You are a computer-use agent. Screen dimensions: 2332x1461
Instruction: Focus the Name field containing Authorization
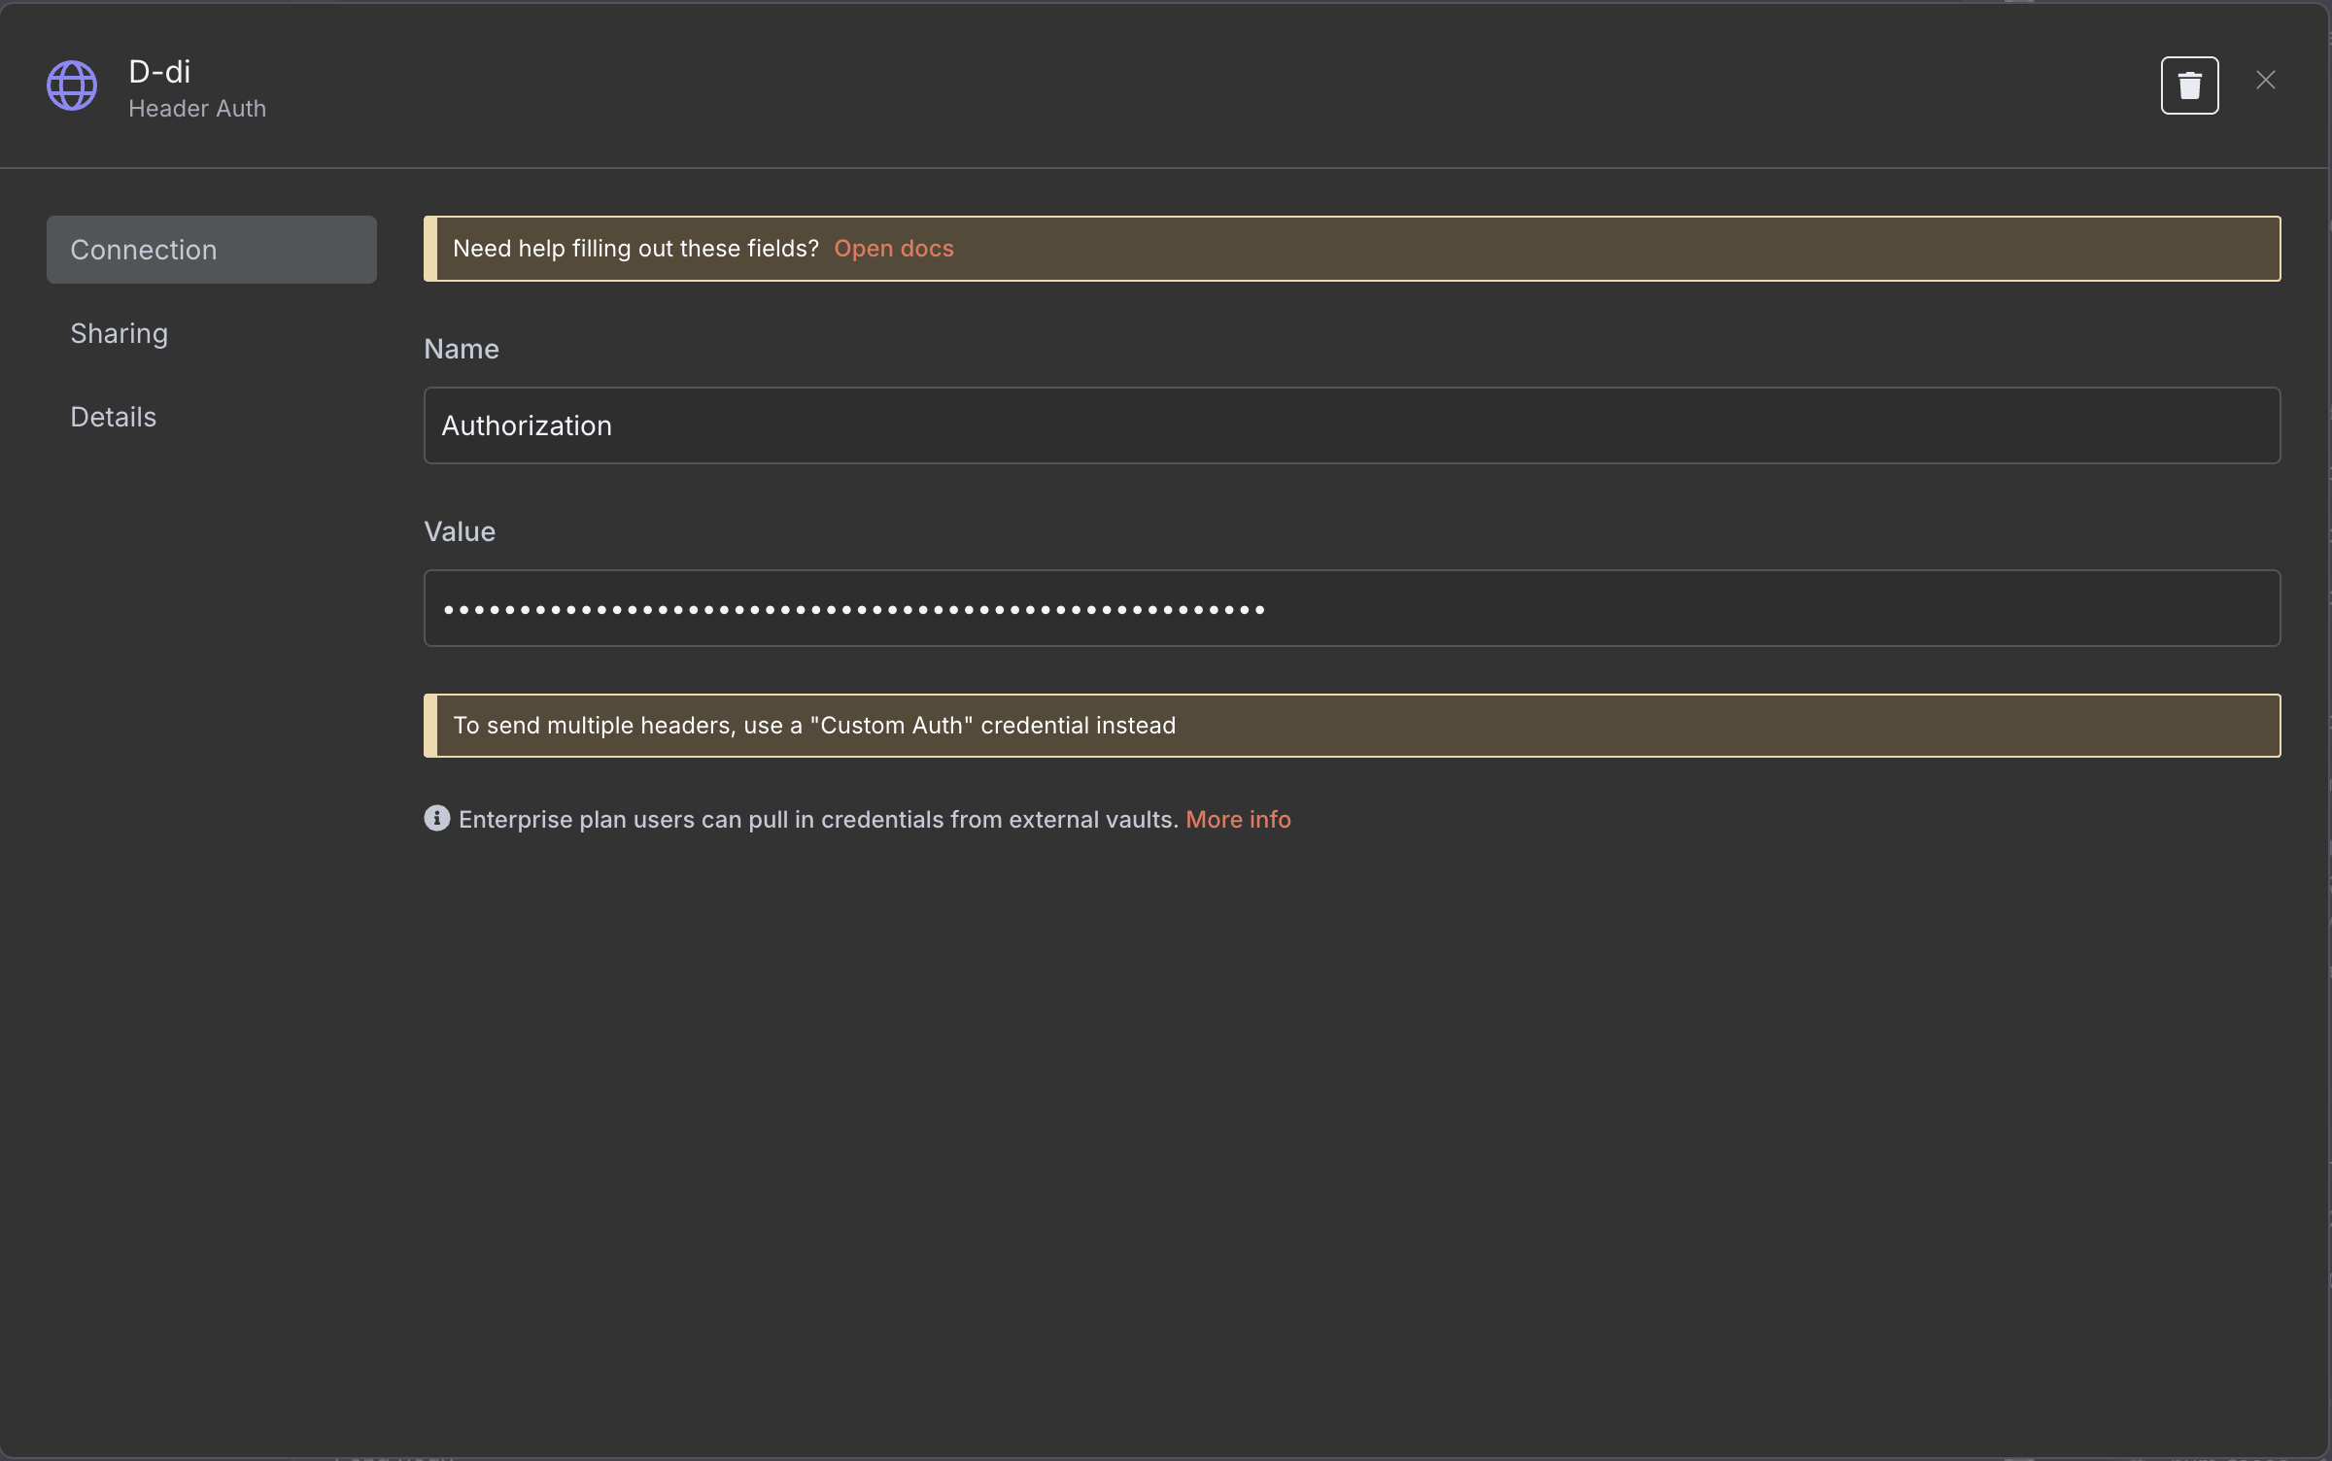1352,425
